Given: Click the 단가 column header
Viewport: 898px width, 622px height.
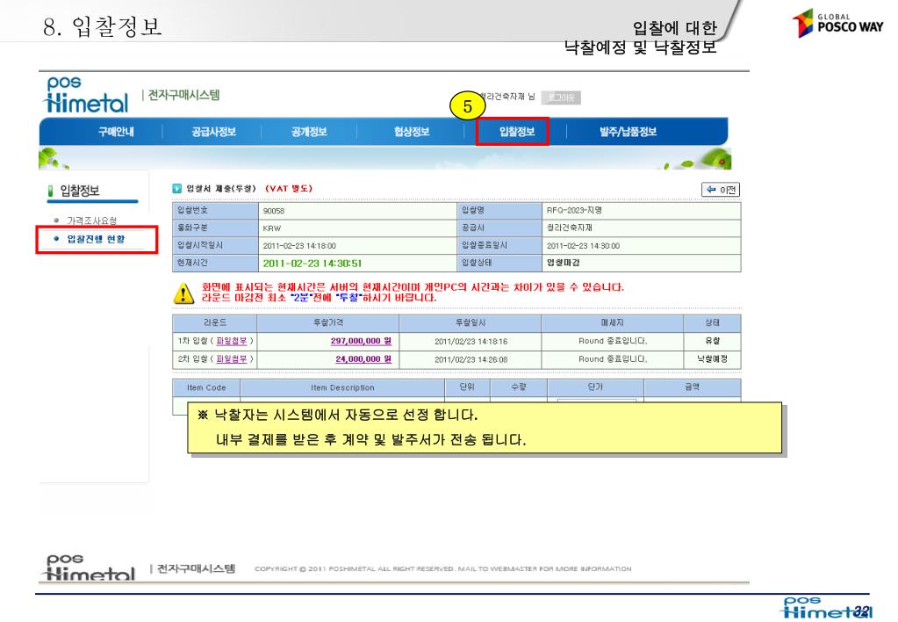Looking at the screenshot, I should (596, 387).
